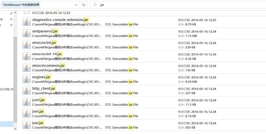Select the jcert.jar file icon
Image resolution: width=266 pixels, height=134 pixels.
[x=27, y=102]
